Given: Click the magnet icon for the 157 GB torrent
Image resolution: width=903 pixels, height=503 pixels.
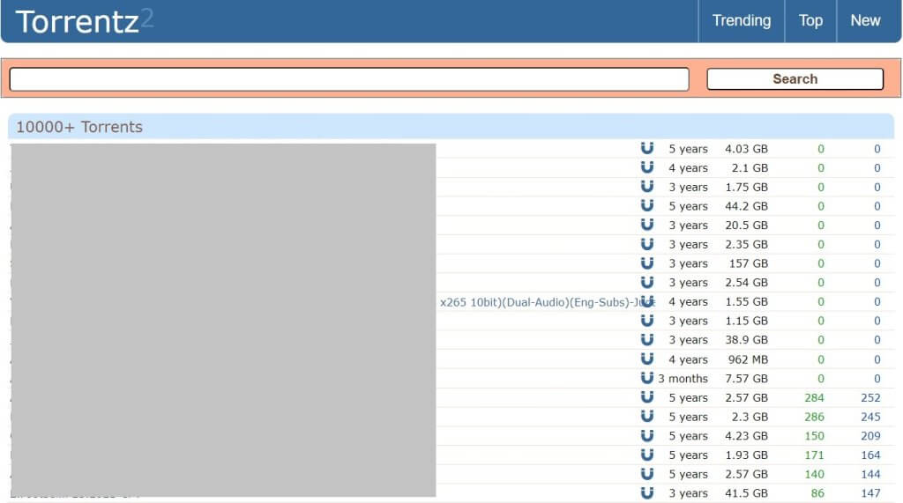Looking at the screenshot, I should [647, 263].
